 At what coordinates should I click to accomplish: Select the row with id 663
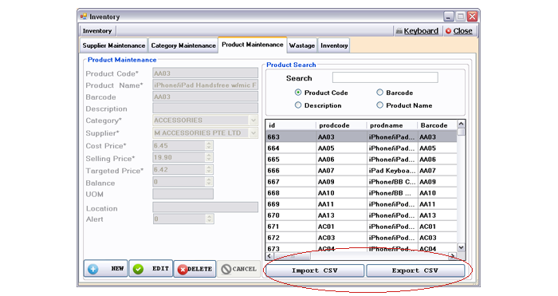tap(362, 136)
